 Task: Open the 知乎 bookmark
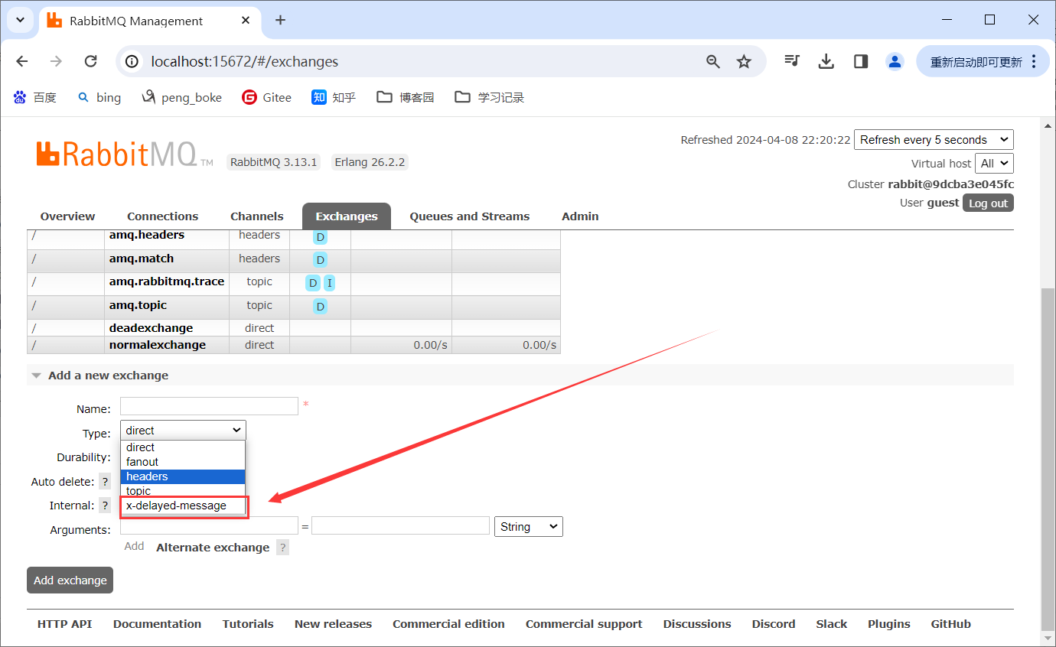(334, 97)
